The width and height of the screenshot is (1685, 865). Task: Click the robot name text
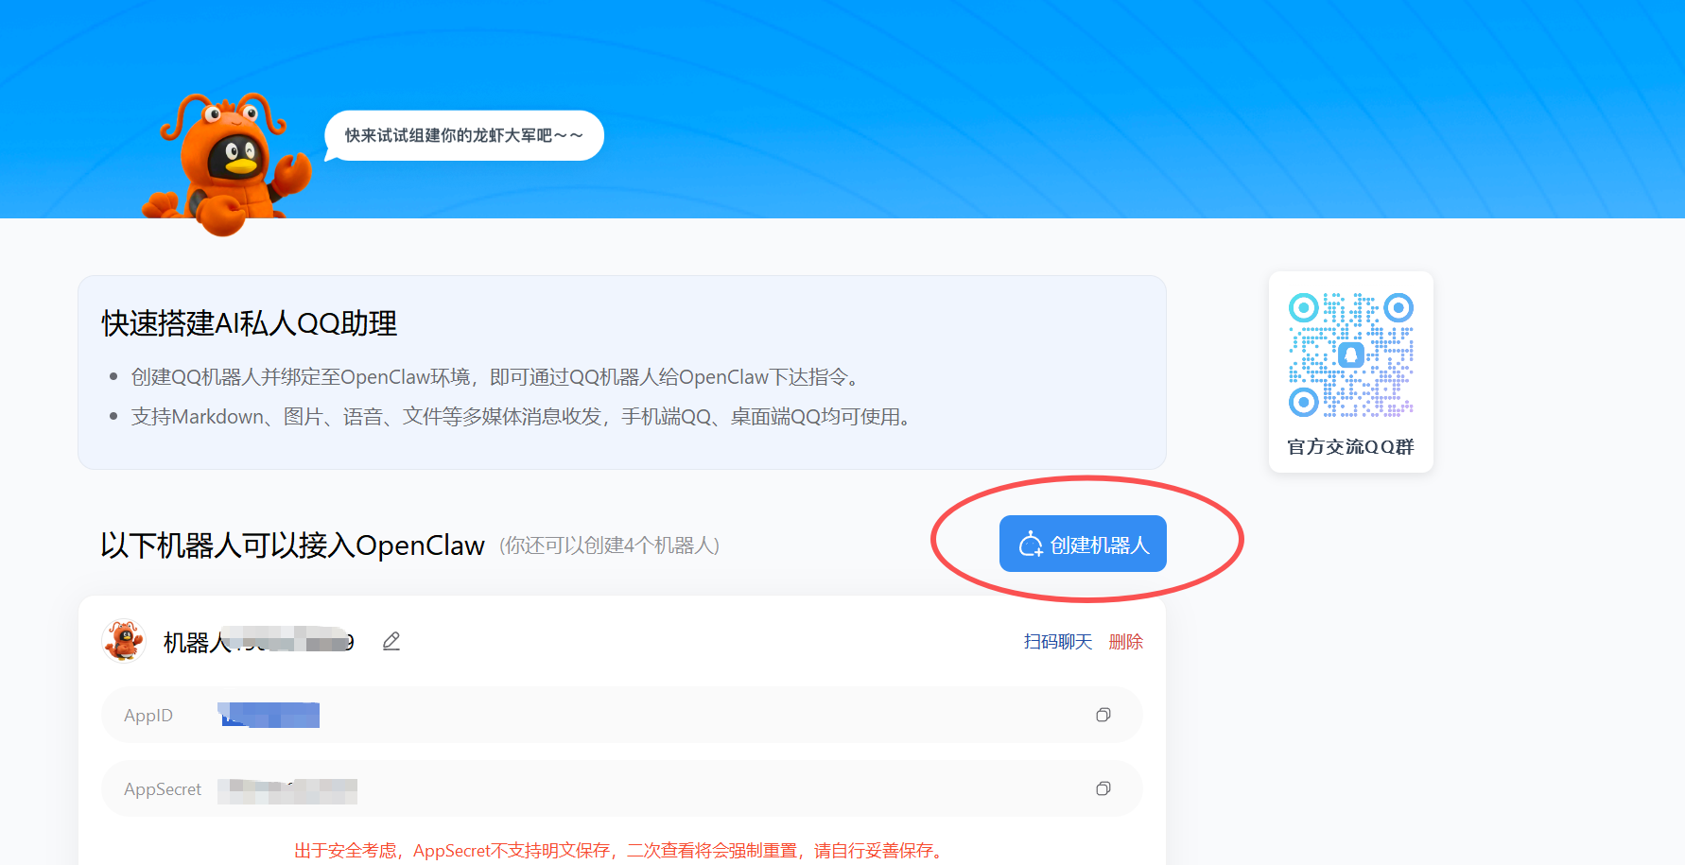[259, 642]
